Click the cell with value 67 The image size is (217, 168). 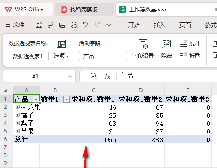click(141, 107)
